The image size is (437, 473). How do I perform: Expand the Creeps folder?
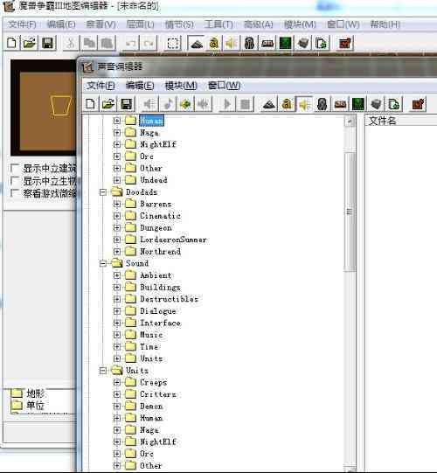117,382
